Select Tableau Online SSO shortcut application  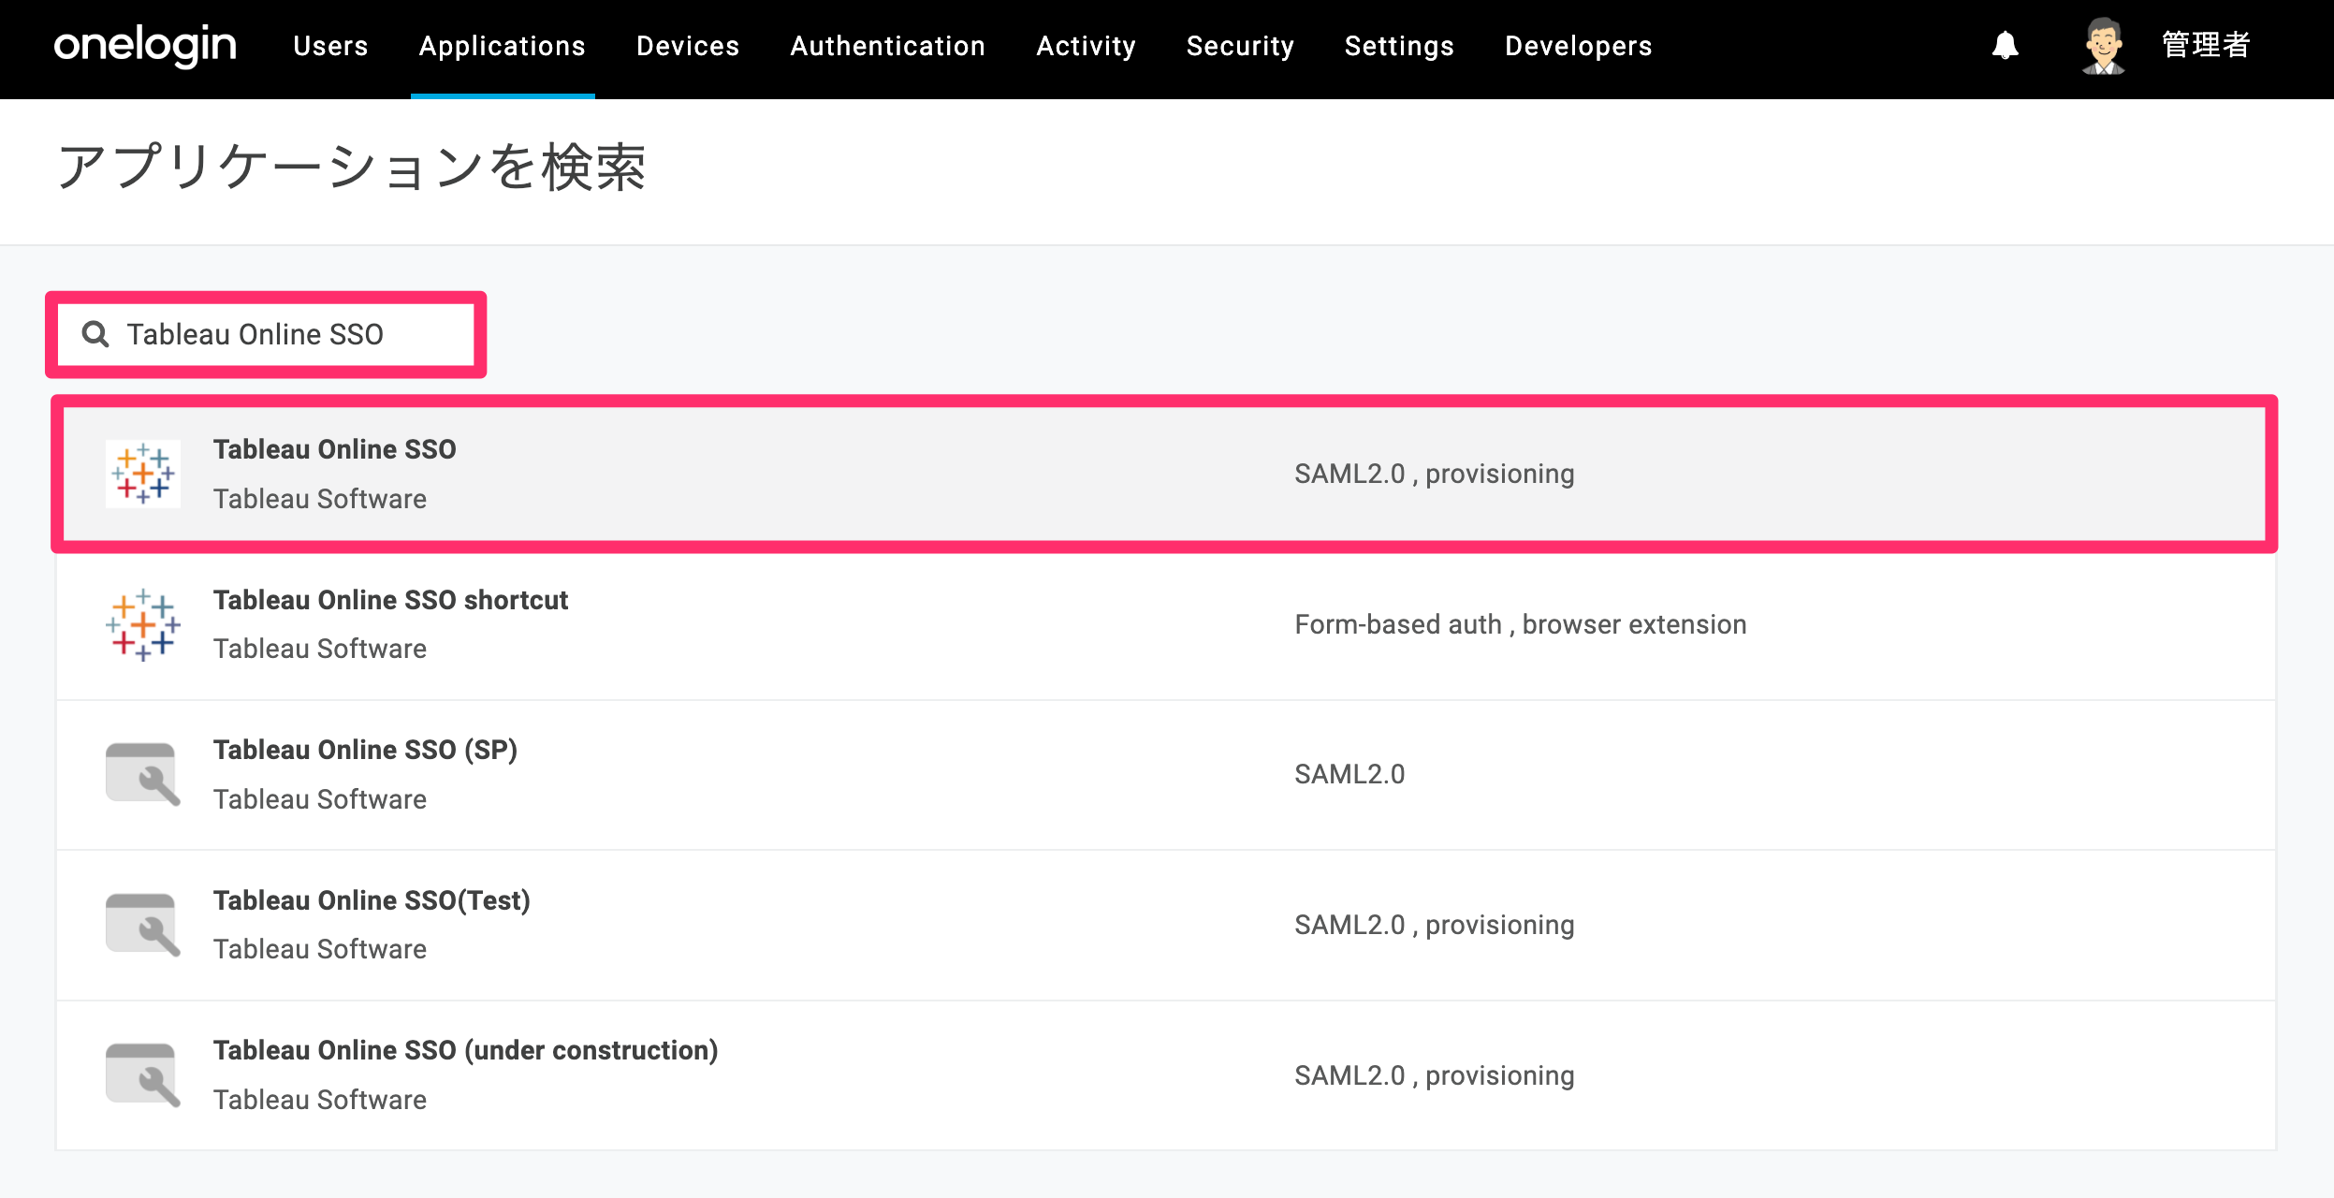click(x=1165, y=624)
